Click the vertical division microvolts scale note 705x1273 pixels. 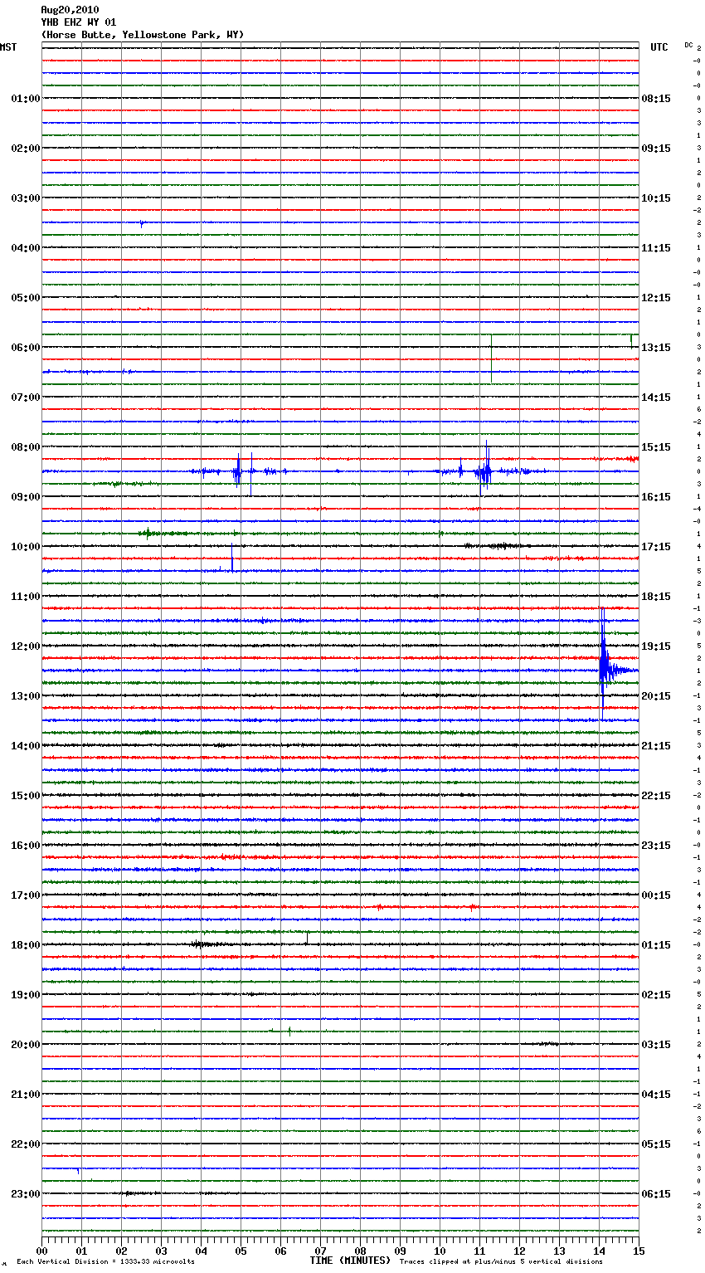coord(106,1261)
